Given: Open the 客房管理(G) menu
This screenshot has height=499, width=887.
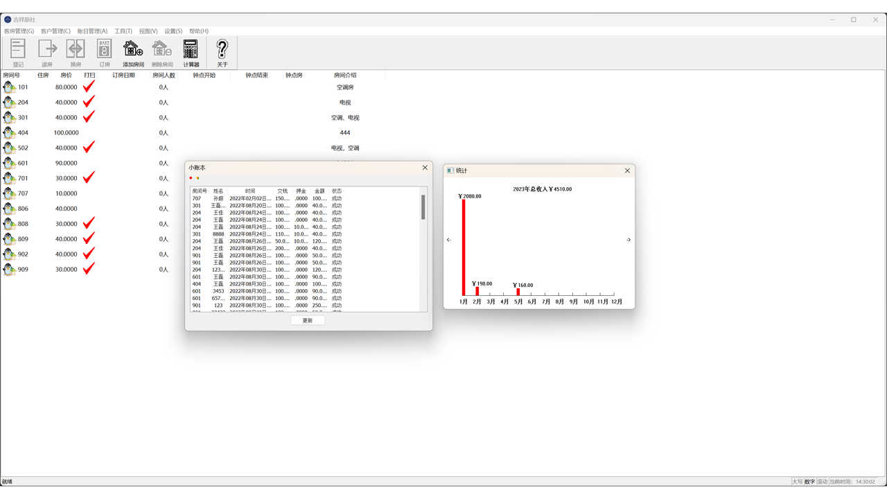Looking at the screenshot, I should (19, 31).
